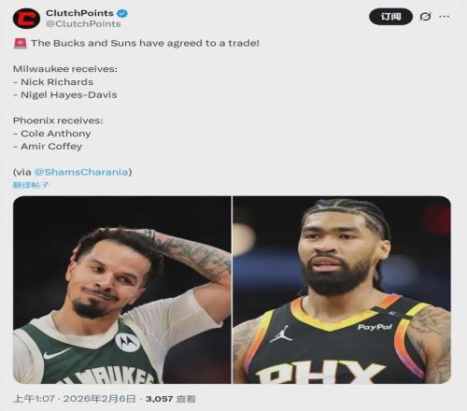The height and width of the screenshot is (411, 467).
Task: Click the 翻译帖子 translate post link
Action: pyautogui.click(x=31, y=185)
